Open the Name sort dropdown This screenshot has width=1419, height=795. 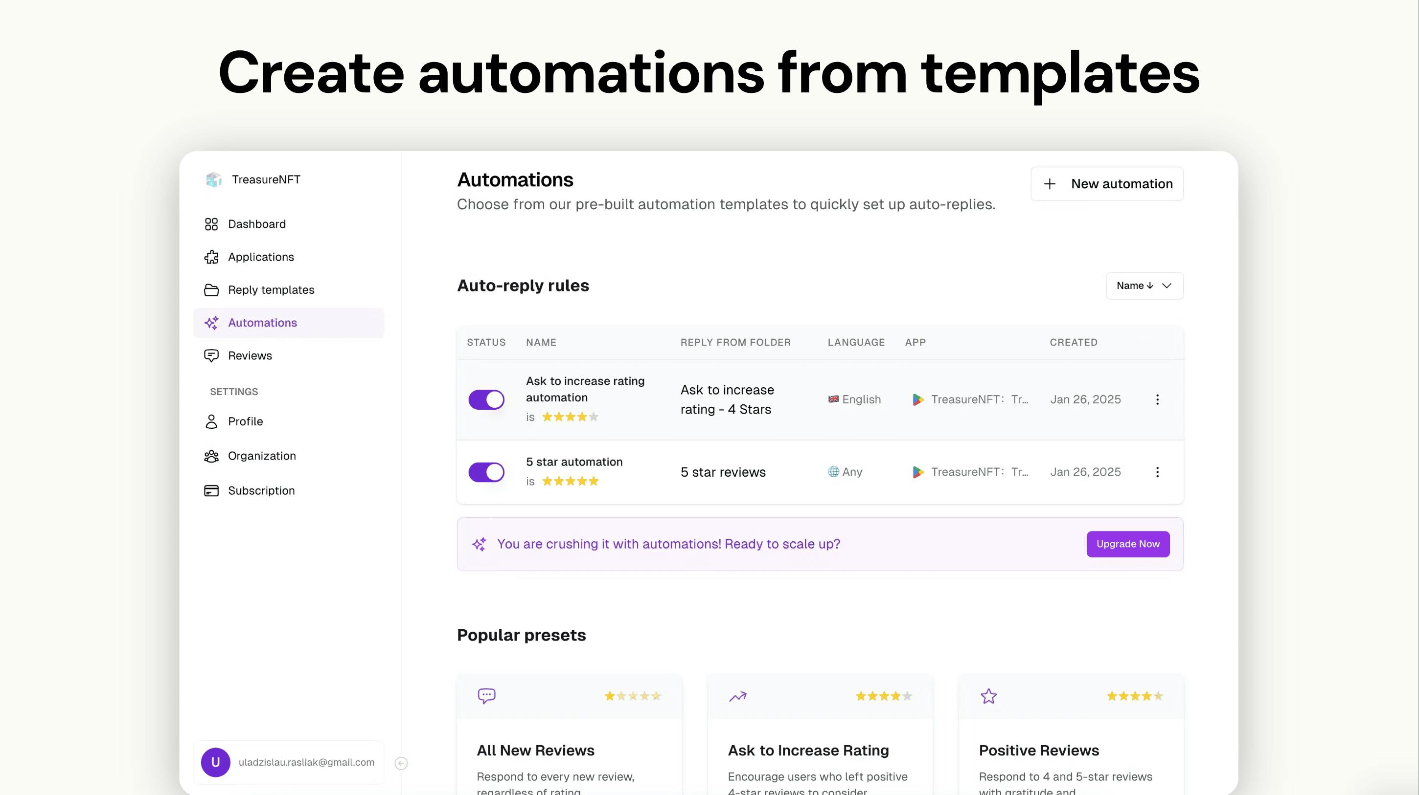1144,286
